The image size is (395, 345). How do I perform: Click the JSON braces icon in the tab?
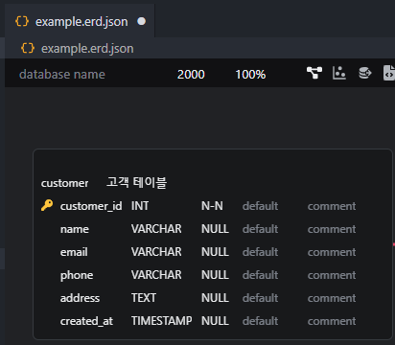point(22,21)
